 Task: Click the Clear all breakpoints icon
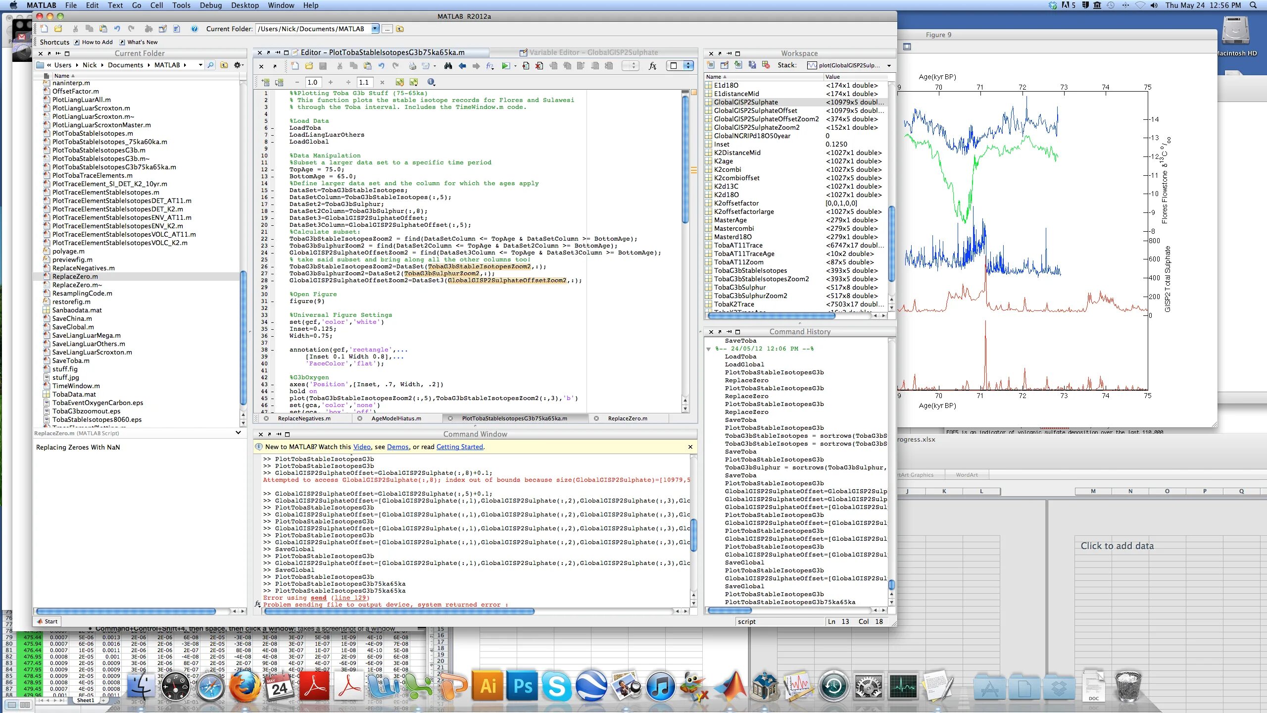[x=539, y=66]
